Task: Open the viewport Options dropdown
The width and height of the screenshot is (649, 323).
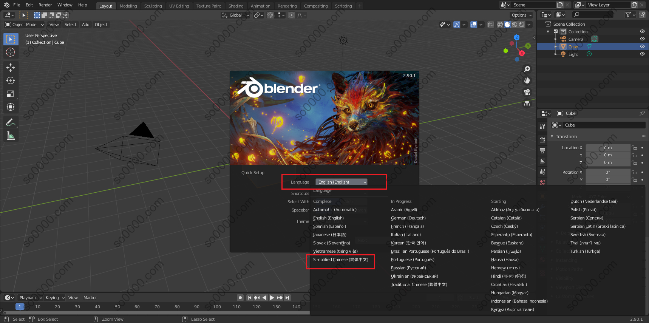Action: pyautogui.click(x=521, y=15)
